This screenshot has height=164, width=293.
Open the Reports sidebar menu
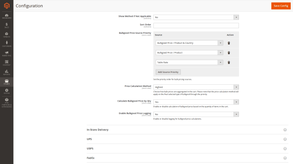(6, 72)
